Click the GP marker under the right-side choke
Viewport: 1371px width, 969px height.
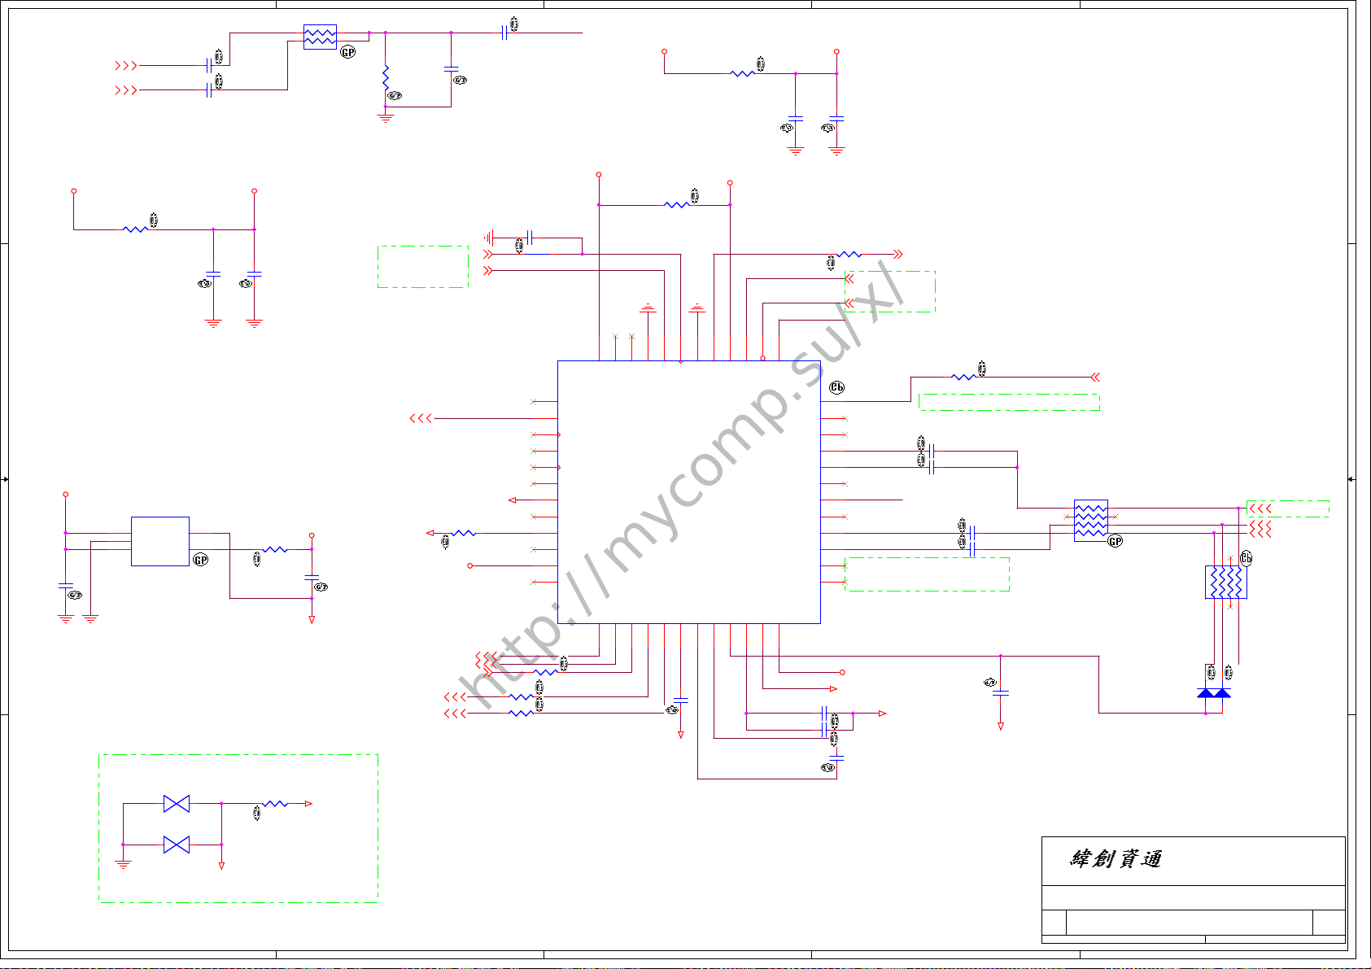pyautogui.click(x=1116, y=541)
